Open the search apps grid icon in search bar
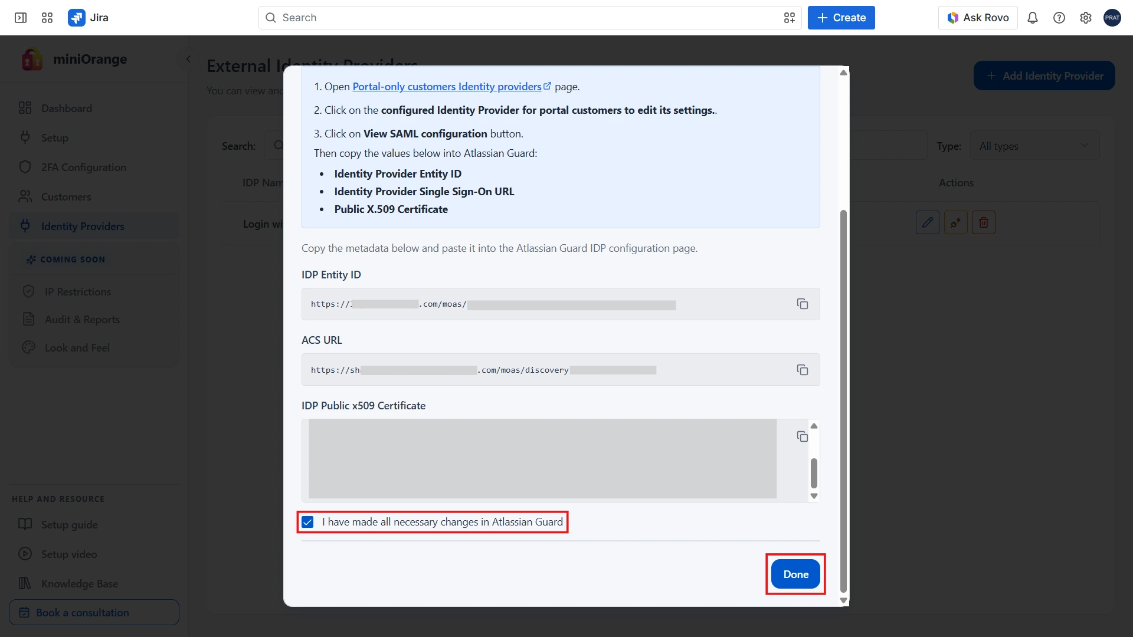The image size is (1133, 637). tap(790, 18)
